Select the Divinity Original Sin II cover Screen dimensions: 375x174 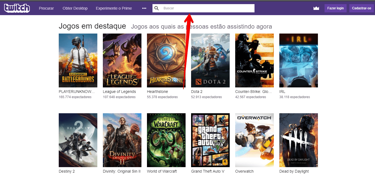pos(122,140)
